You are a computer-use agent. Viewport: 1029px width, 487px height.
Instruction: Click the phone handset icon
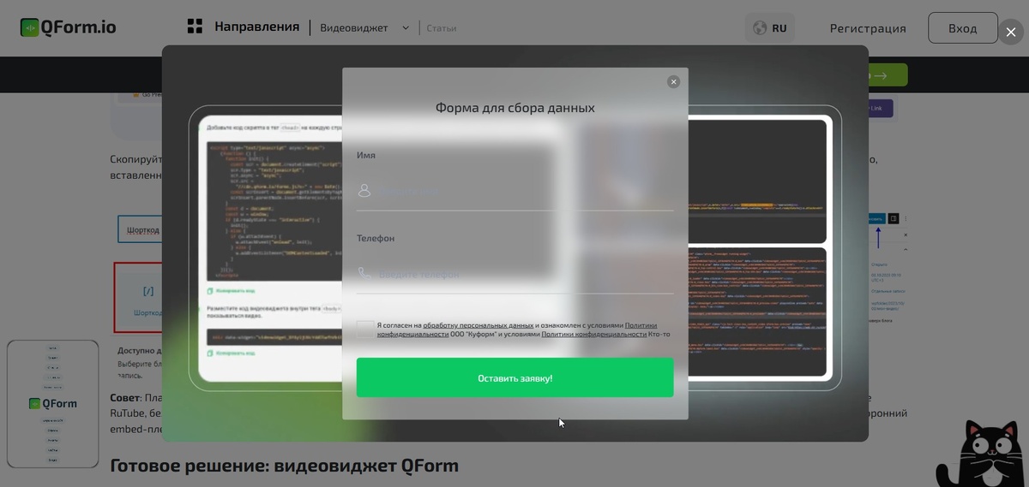coord(364,273)
